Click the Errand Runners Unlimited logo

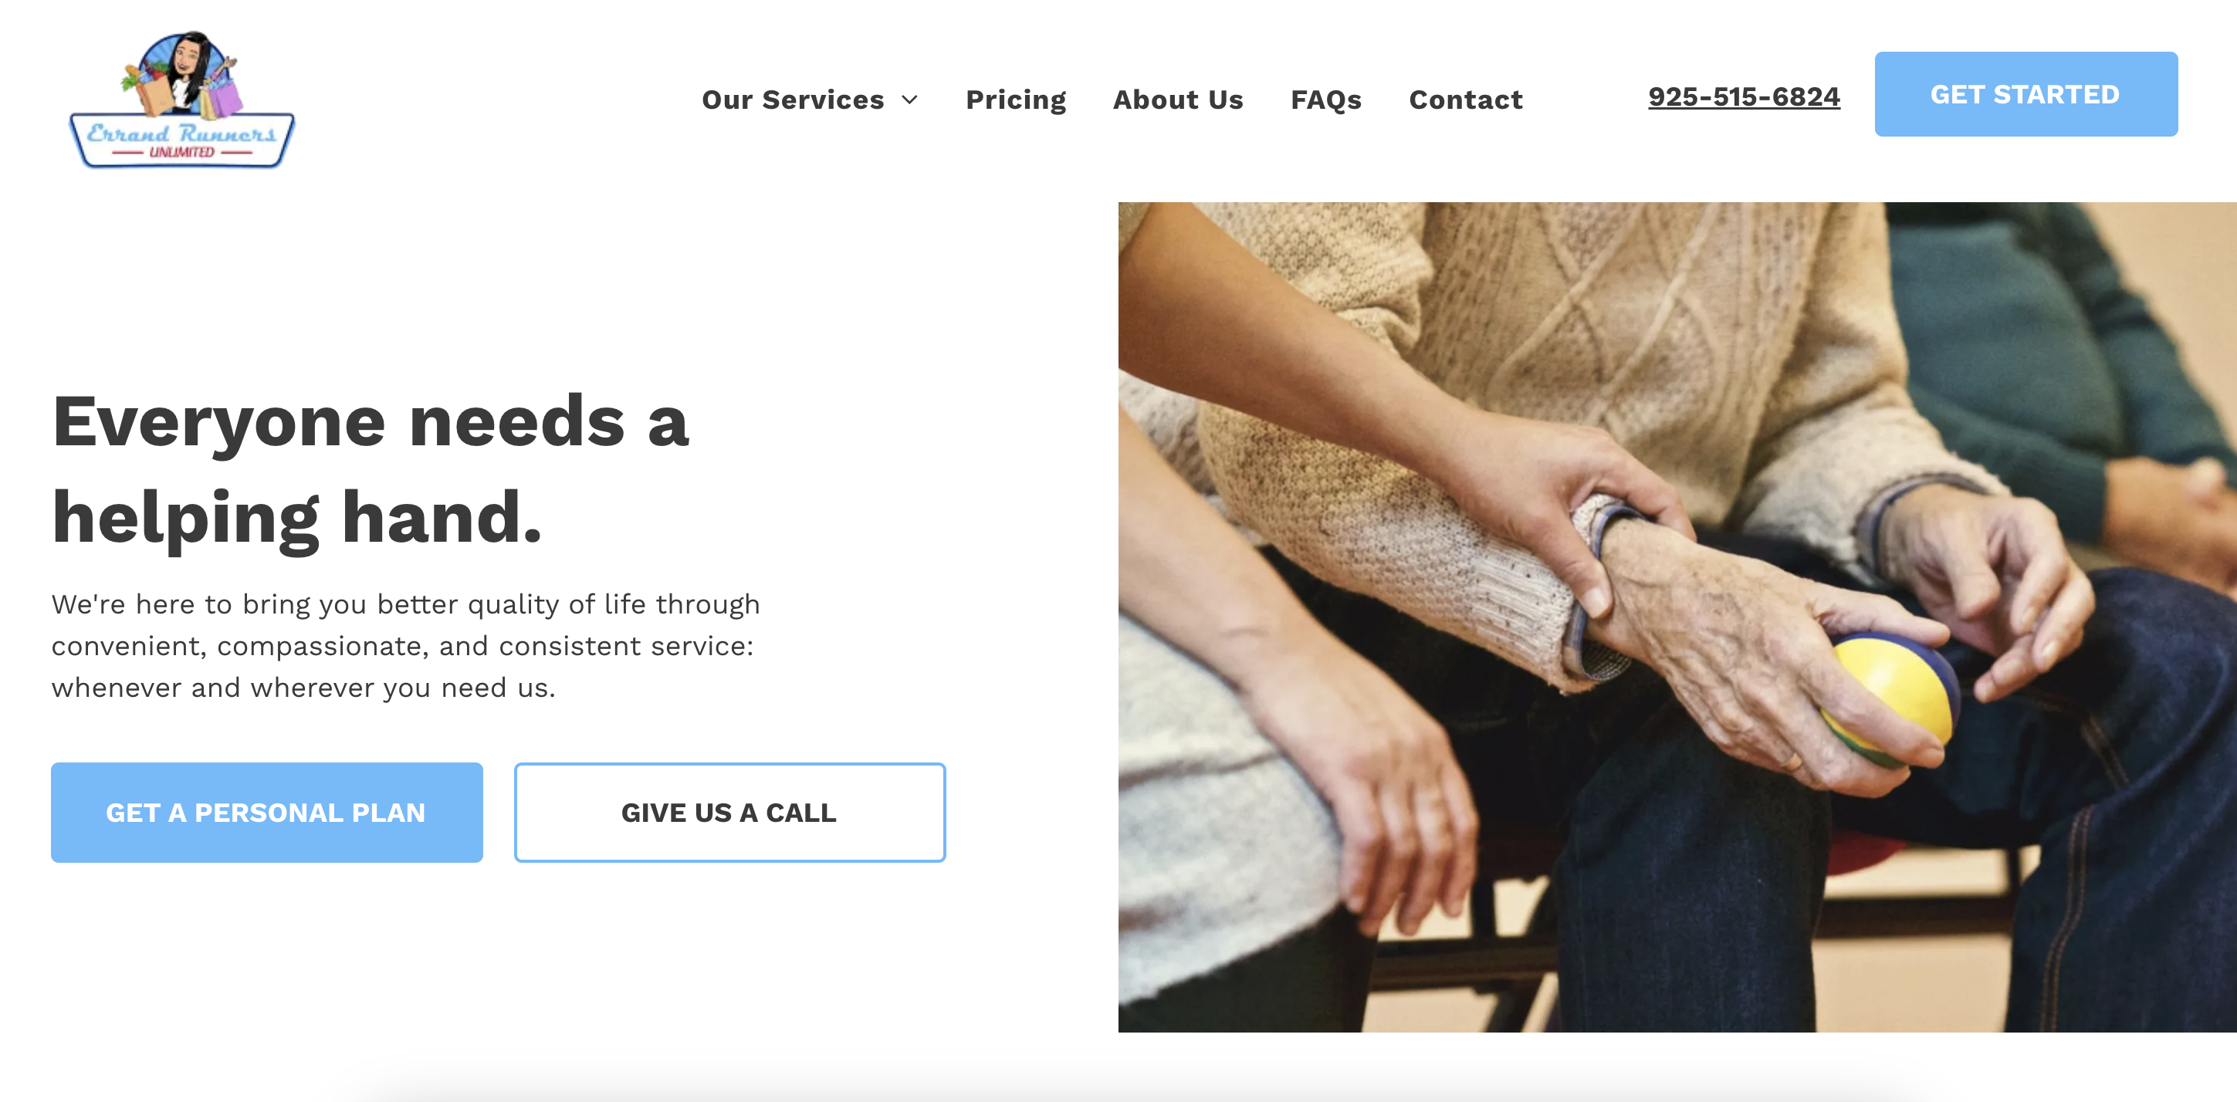click(x=181, y=100)
